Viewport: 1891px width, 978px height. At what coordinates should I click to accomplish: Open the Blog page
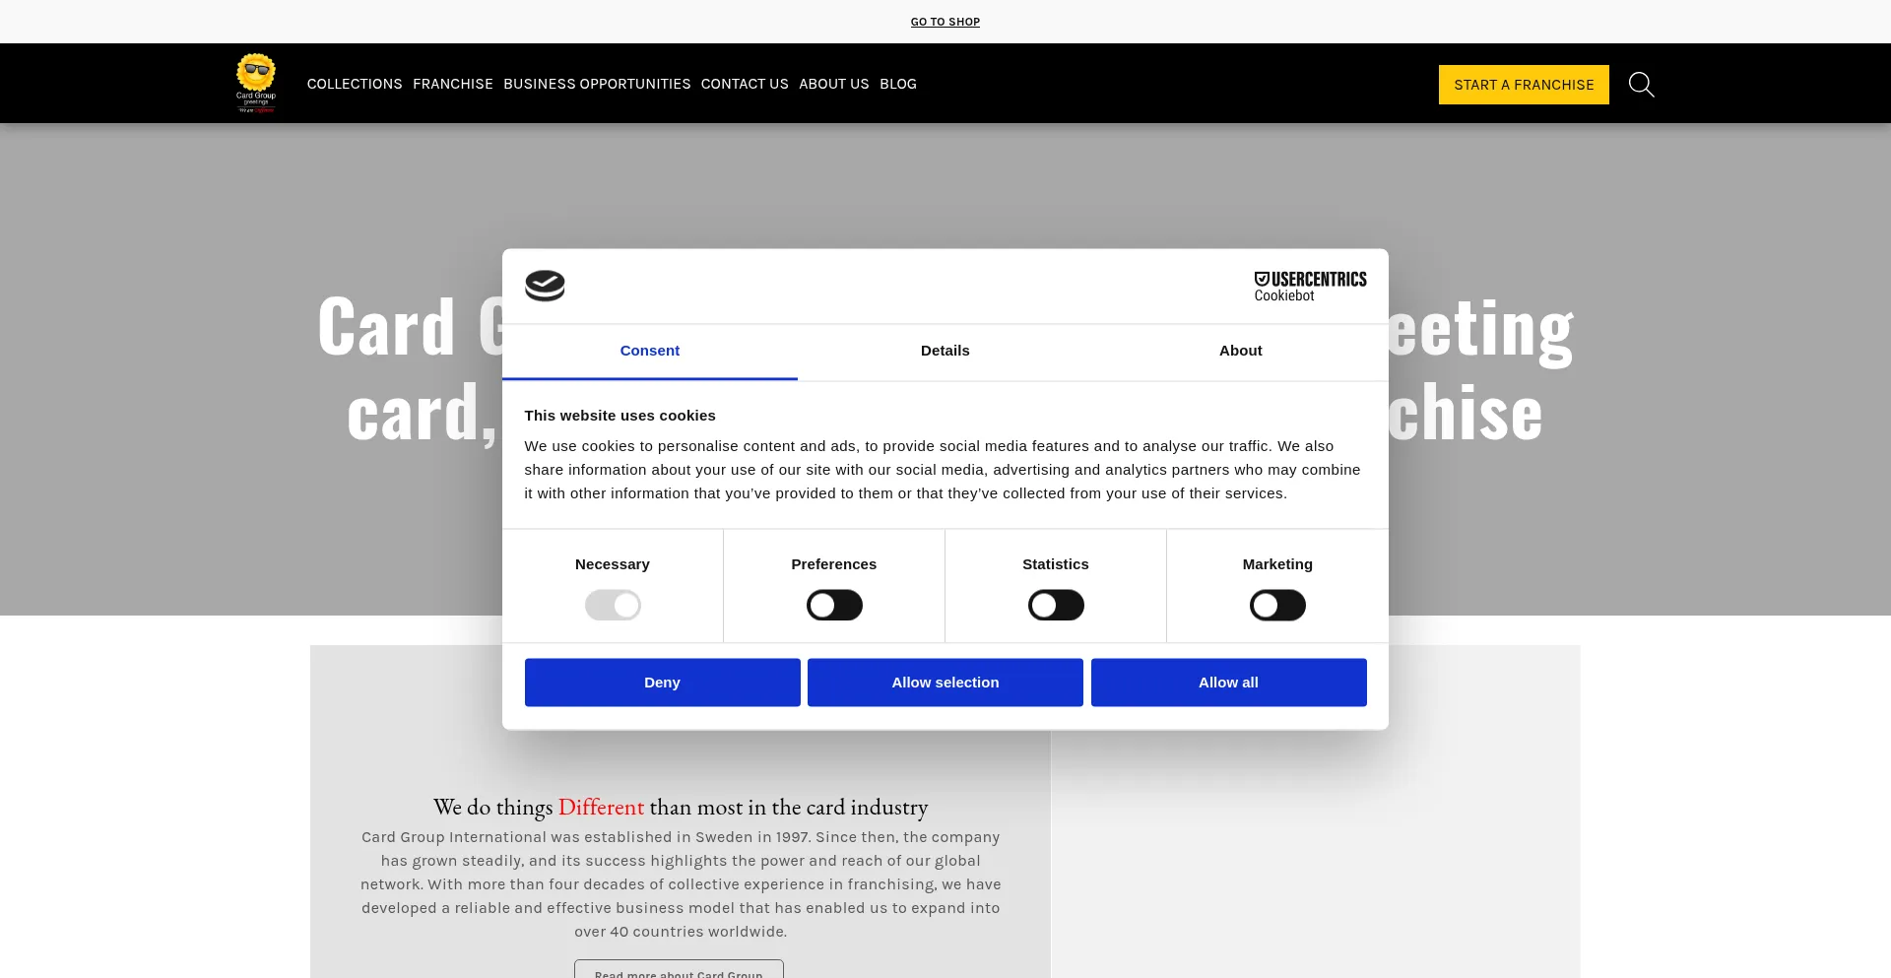tap(898, 84)
